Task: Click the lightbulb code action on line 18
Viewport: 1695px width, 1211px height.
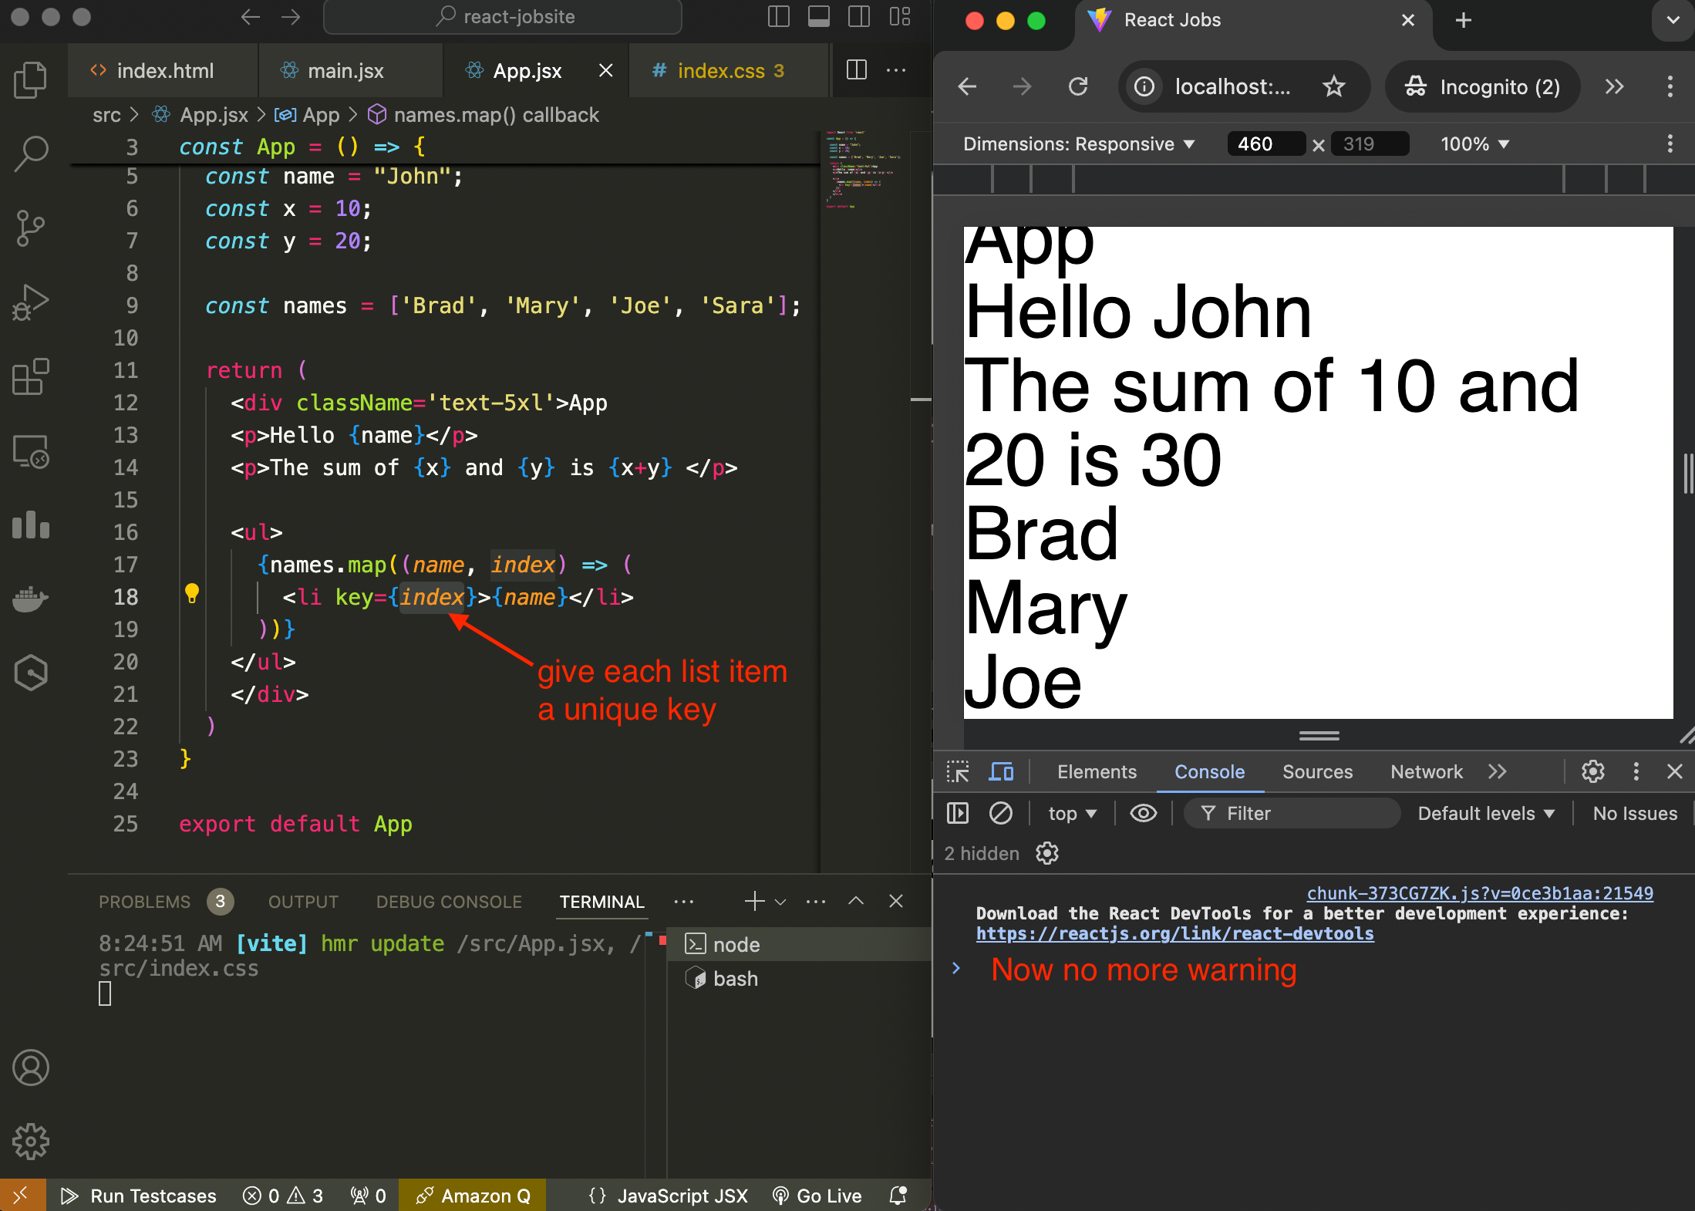Action: tap(192, 593)
